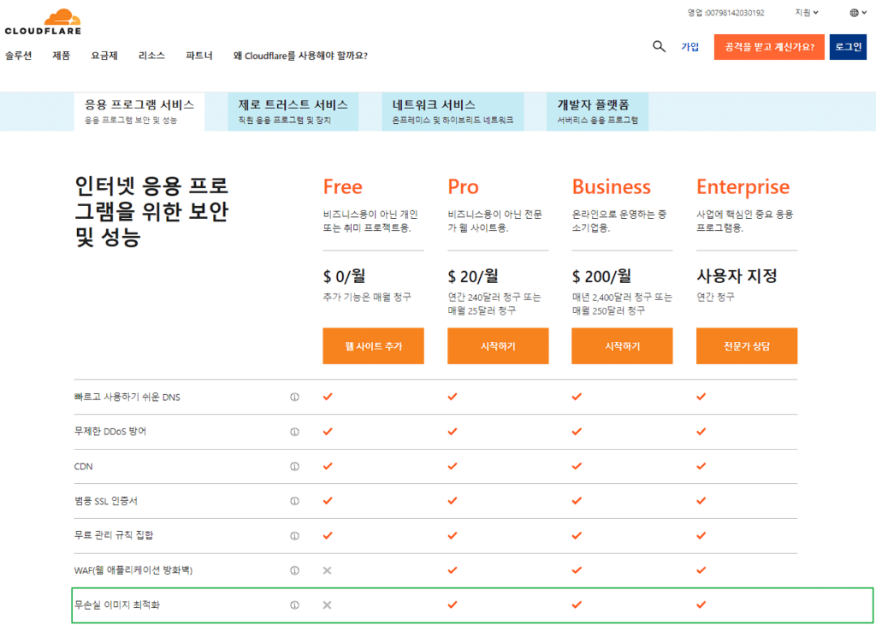Click the Business plan heading
Screen dimensions: 876x625
[611, 186]
